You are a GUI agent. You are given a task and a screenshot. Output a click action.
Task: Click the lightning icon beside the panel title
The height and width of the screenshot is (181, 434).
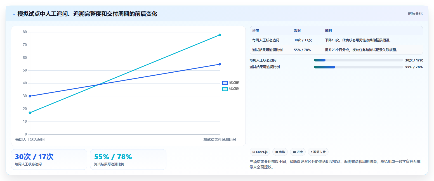13,14
